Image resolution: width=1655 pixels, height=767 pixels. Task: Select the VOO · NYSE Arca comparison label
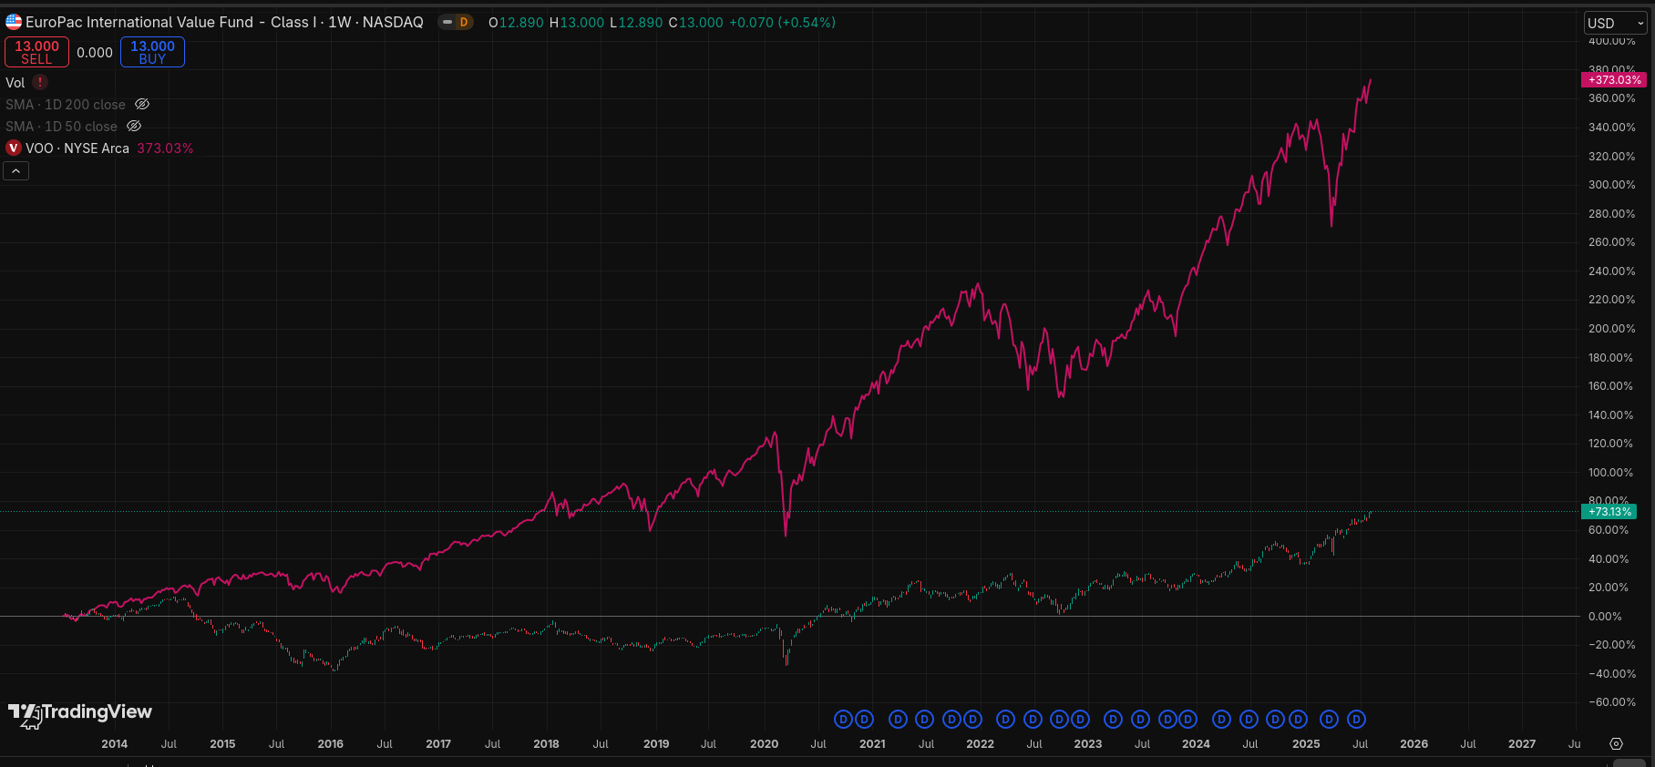point(77,148)
